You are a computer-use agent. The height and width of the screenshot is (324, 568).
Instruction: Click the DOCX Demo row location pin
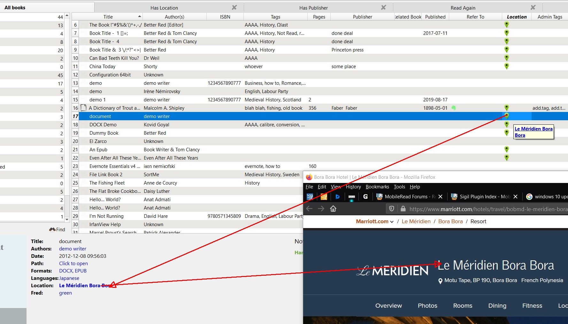[x=506, y=124]
